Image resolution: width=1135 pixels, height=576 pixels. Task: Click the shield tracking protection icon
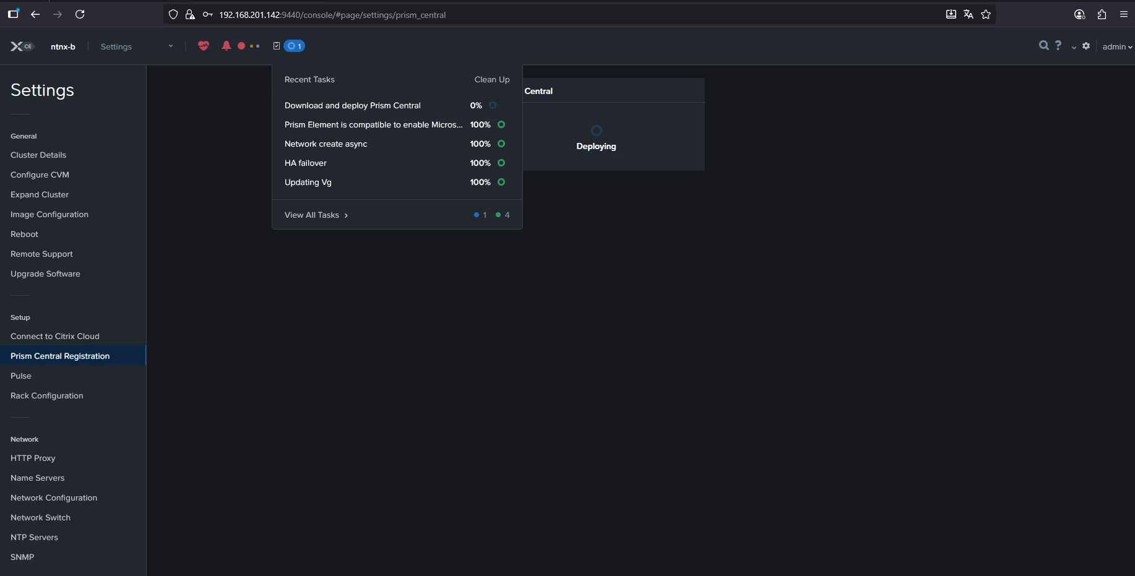click(x=173, y=14)
